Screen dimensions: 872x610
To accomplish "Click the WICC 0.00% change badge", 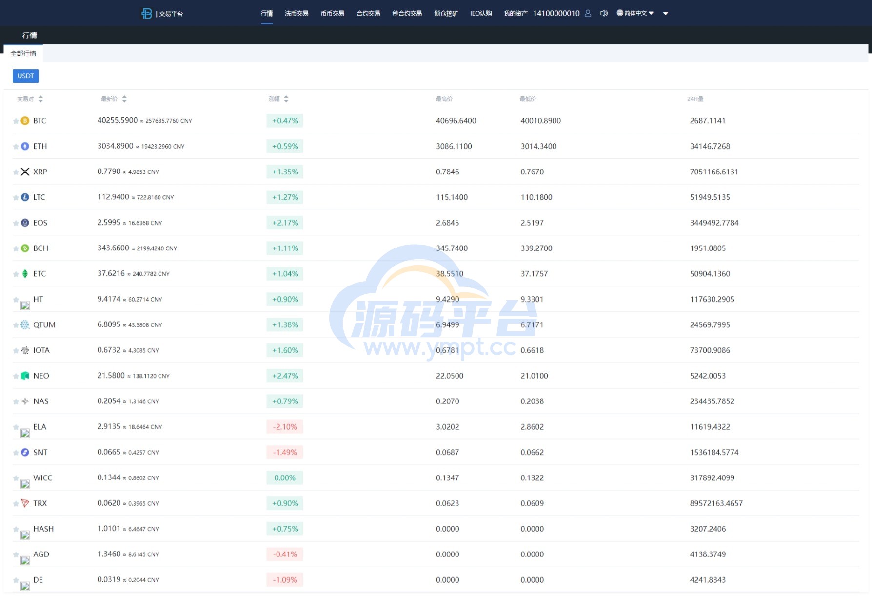I will point(285,478).
